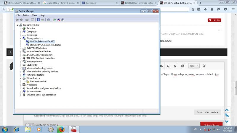Screen dimensions: 237x133
Task: Expand Universal Serial Bus controllers category
Action: 21,95
